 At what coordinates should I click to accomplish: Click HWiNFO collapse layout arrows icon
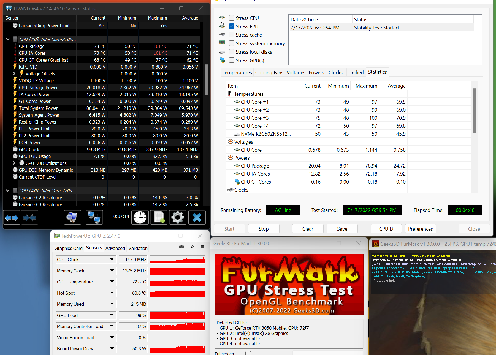click(x=29, y=218)
